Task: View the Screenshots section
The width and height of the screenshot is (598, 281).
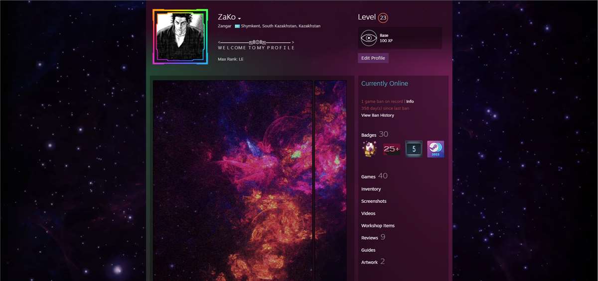Action: click(374, 201)
